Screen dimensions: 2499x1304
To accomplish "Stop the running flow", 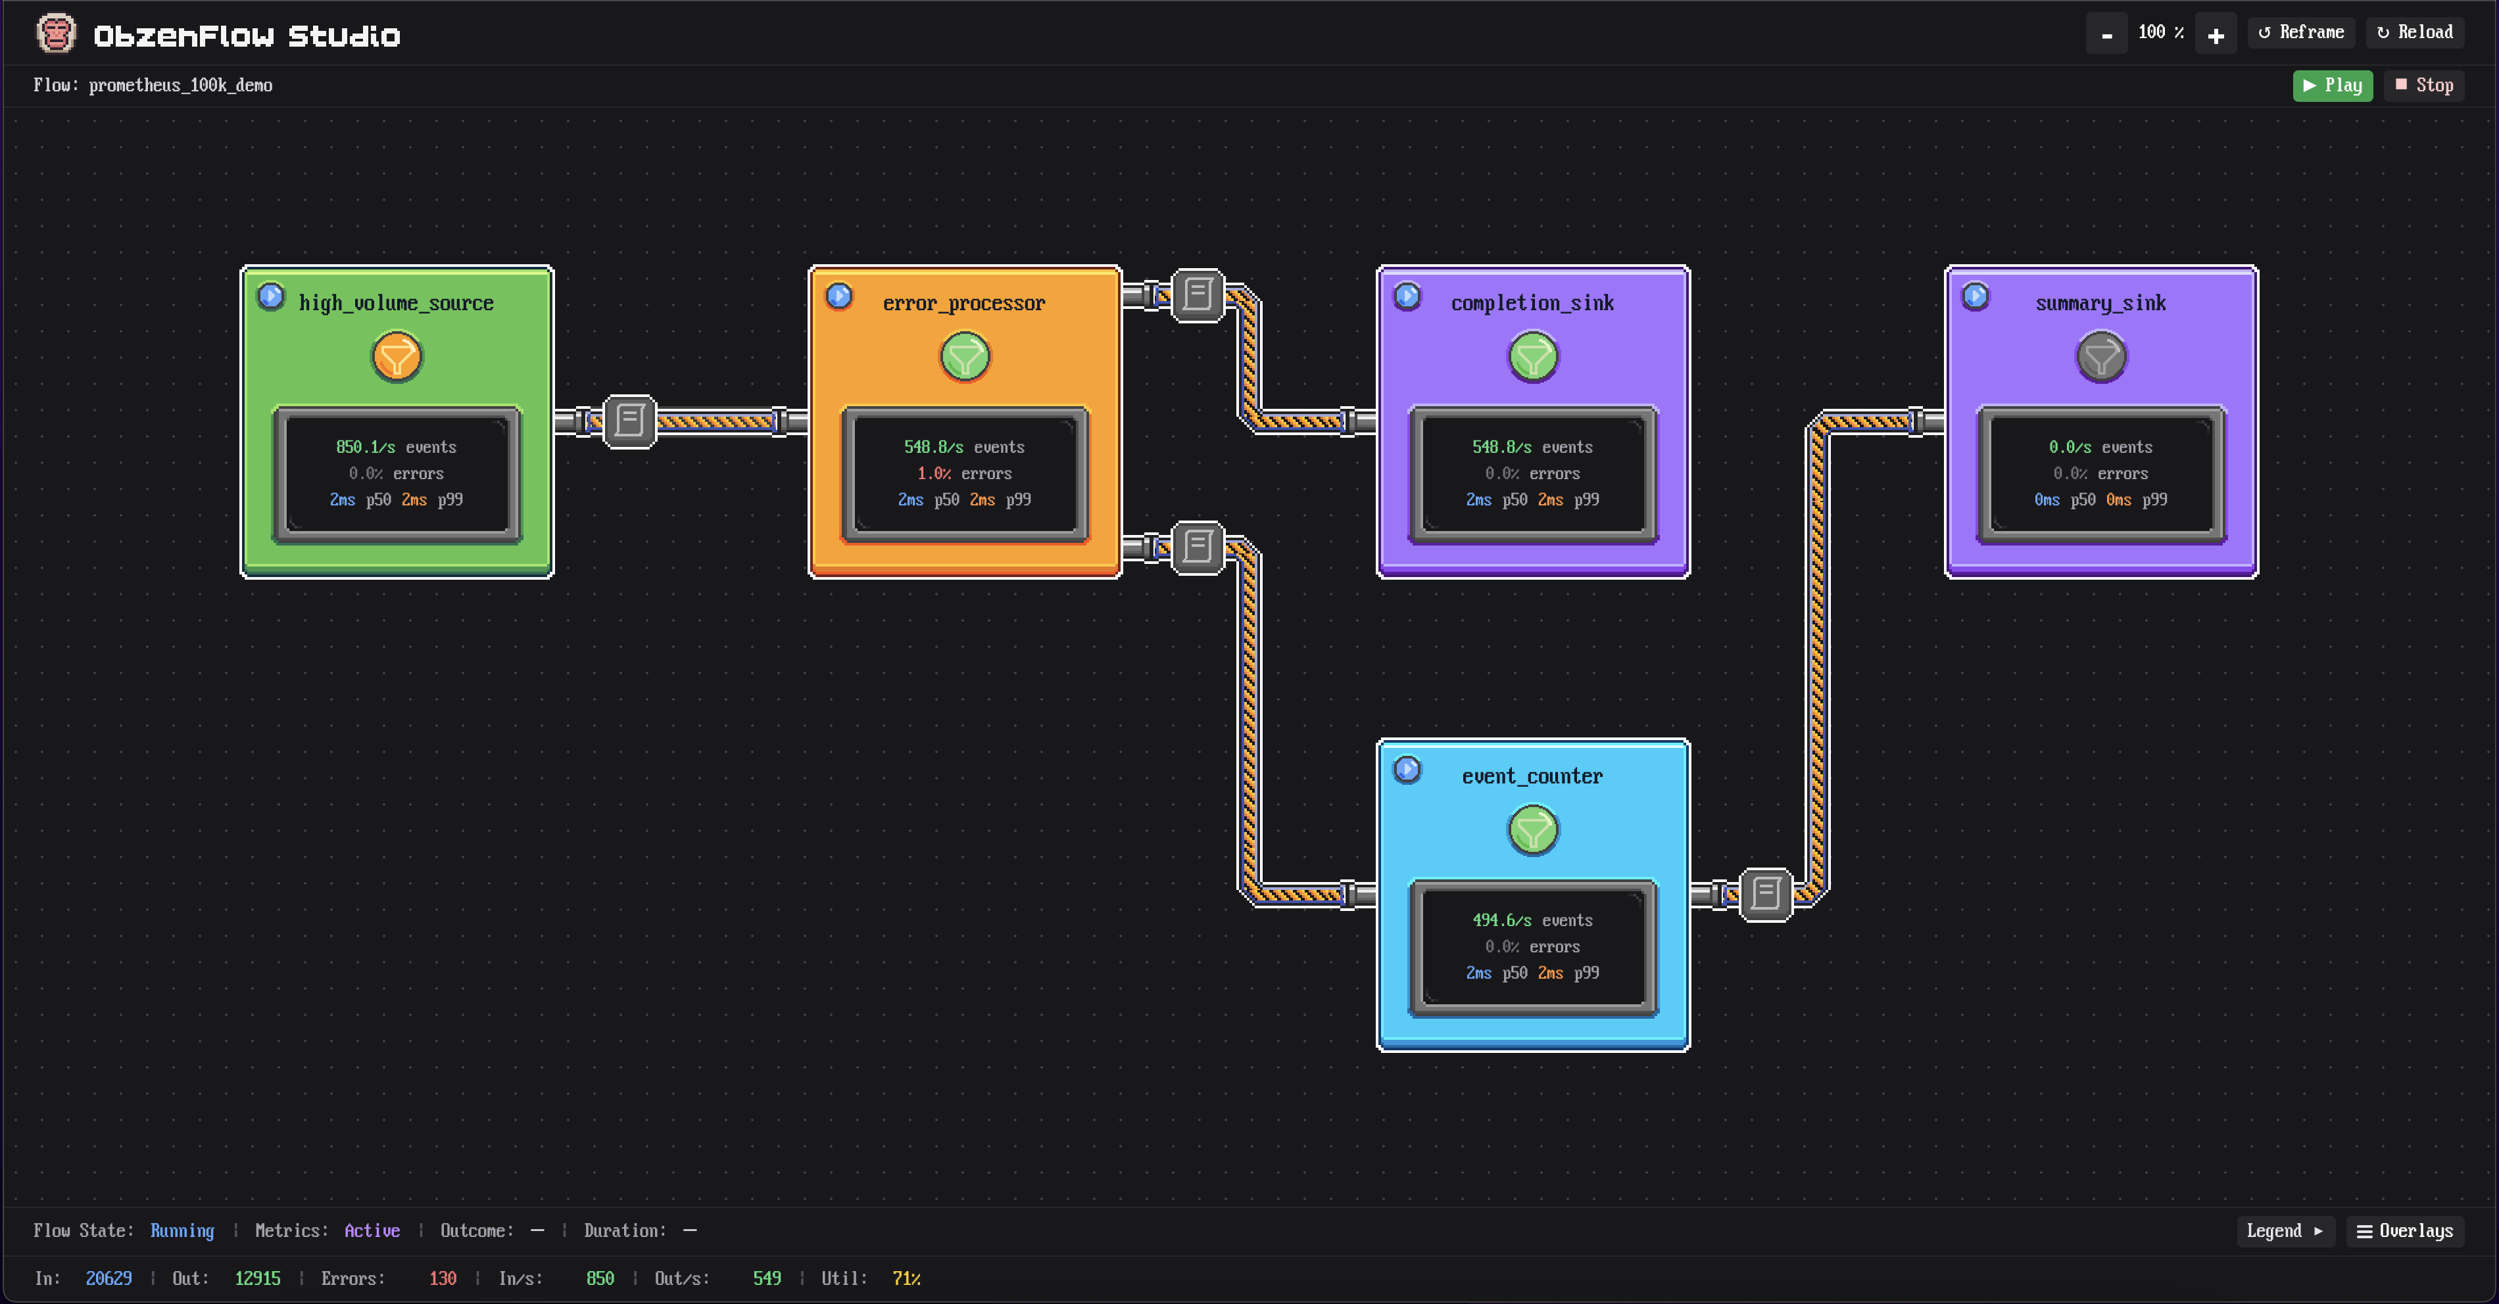I will [2423, 85].
